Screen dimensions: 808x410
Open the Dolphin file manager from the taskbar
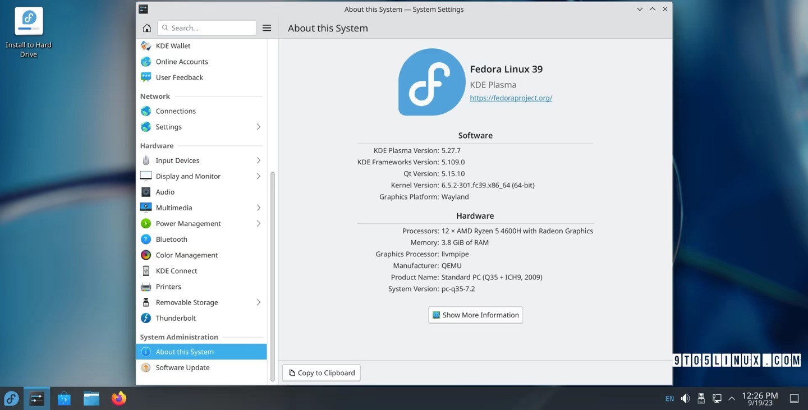pyautogui.click(x=91, y=398)
